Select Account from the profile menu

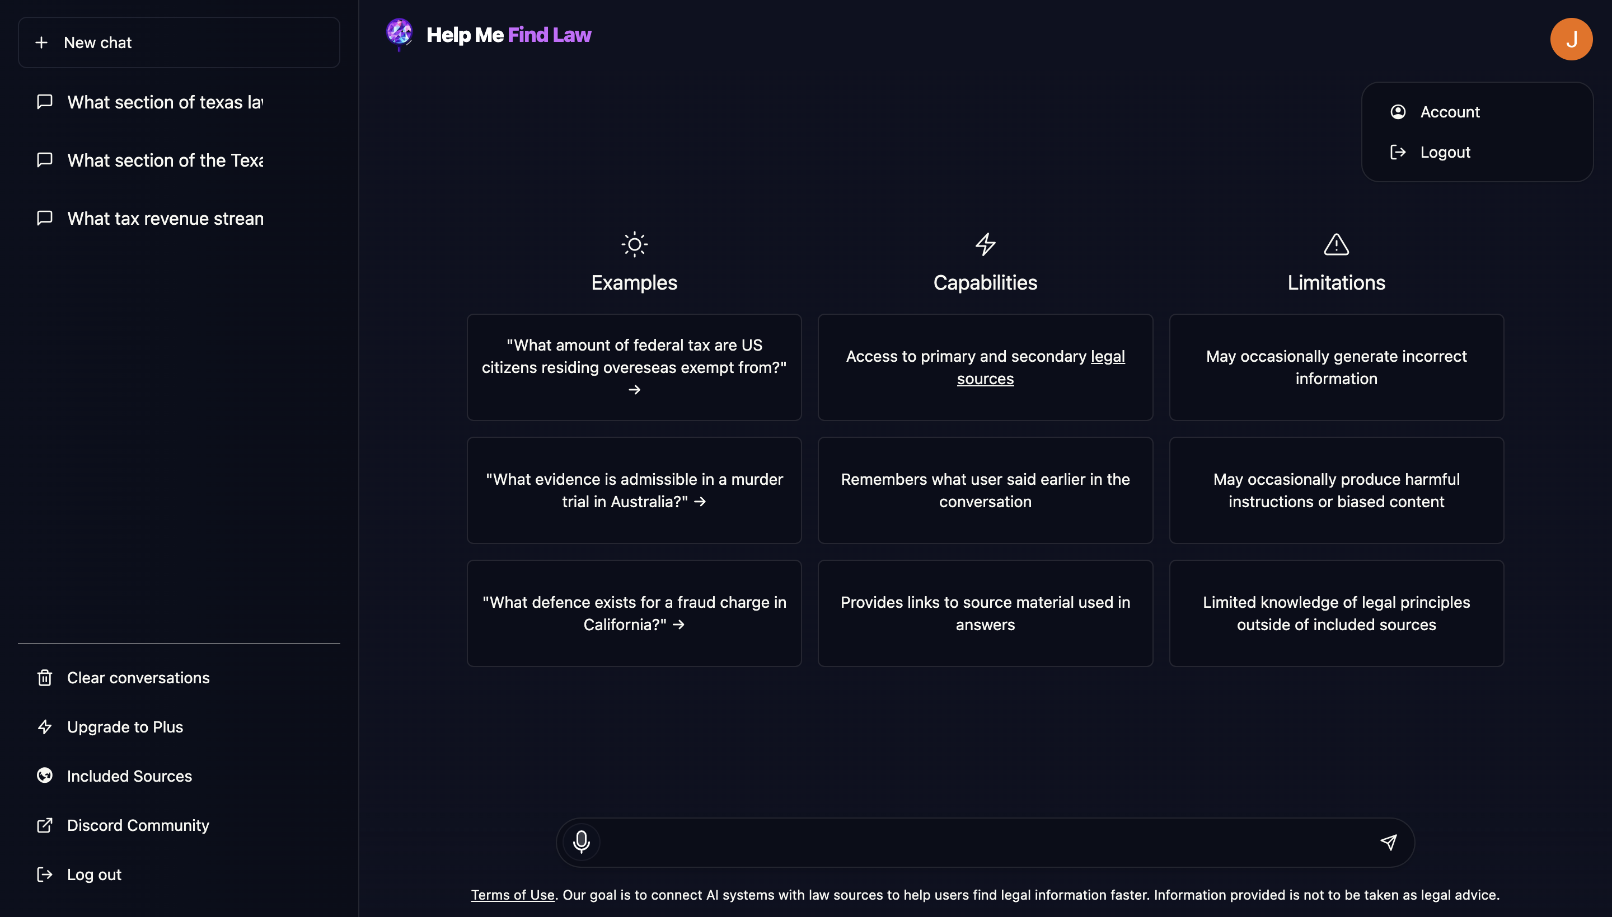click(1449, 112)
